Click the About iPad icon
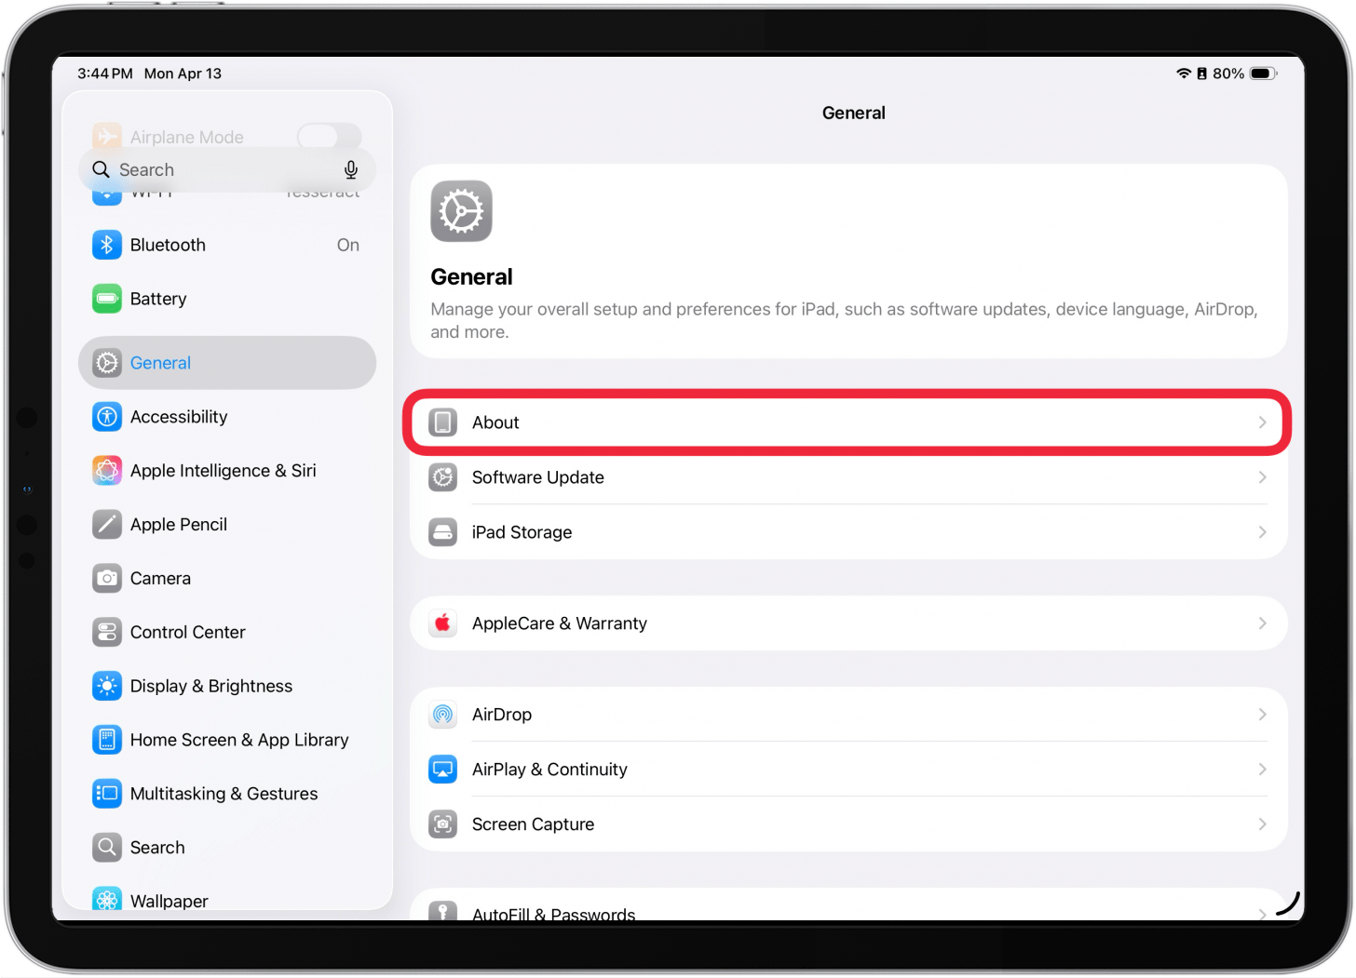 pyautogui.click(x=443, y=422)
